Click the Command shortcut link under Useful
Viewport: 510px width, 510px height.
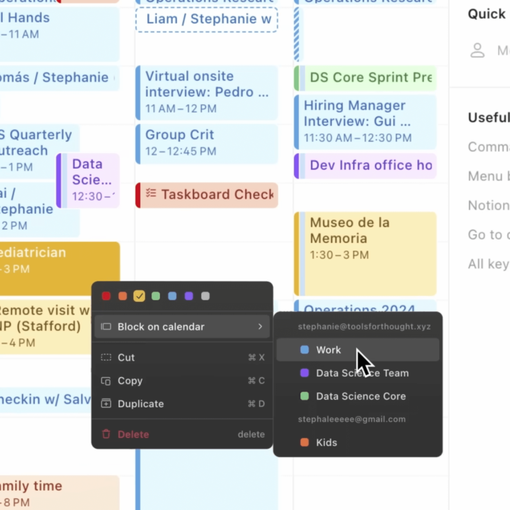point(489,147)
